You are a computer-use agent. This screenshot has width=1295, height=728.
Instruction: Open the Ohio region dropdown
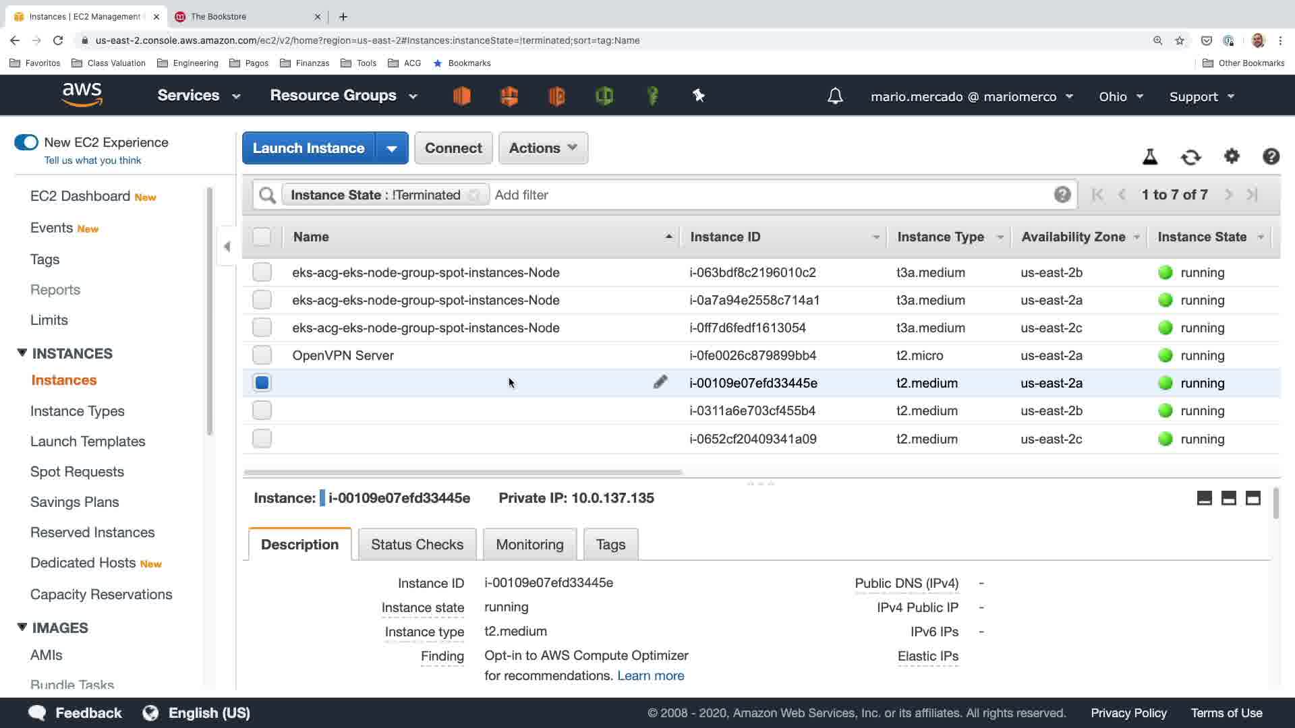pyautogui.click(x=1120, y=96)
